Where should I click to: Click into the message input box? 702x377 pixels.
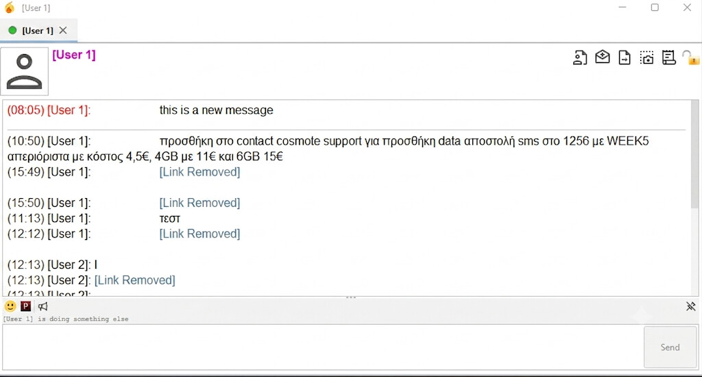point(322,348)
